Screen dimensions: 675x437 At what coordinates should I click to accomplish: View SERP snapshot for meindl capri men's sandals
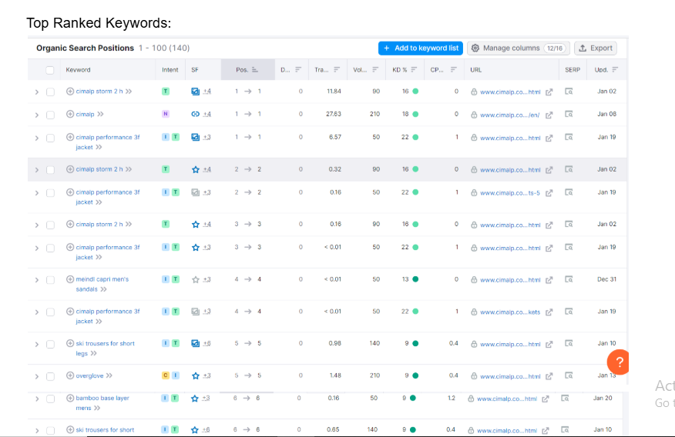[x=569, y=280]
